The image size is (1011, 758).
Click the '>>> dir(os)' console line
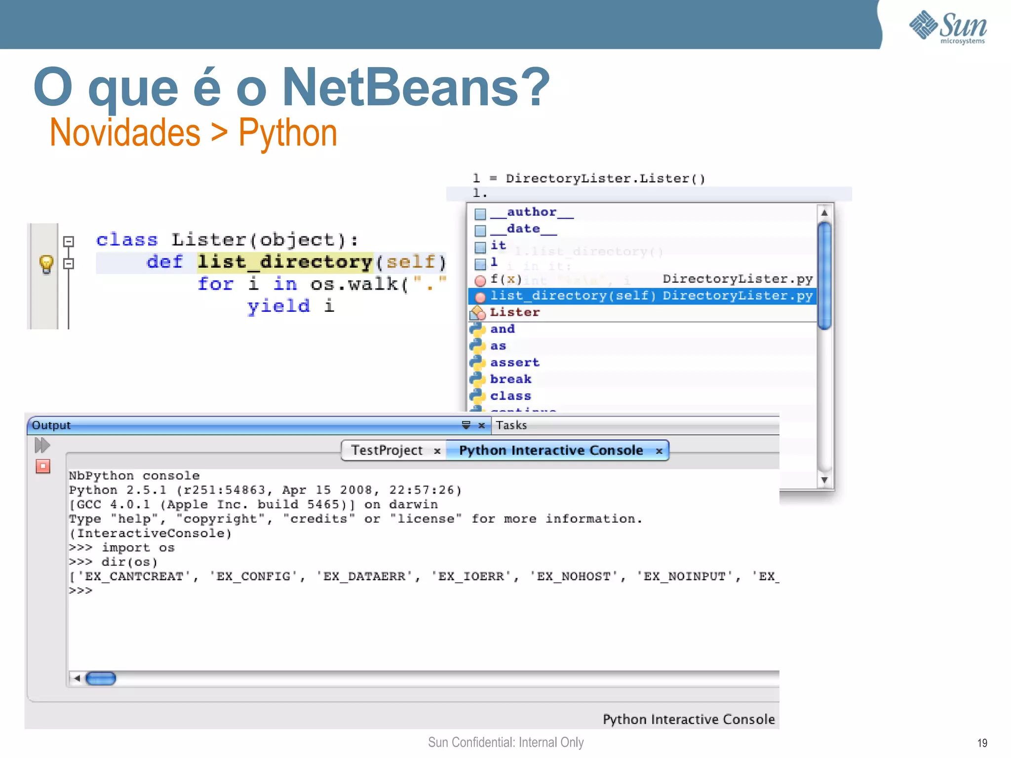pos(113,562)
